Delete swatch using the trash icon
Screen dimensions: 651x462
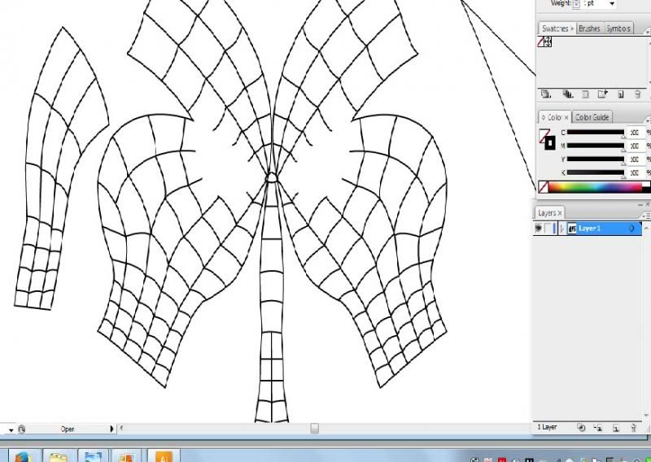(638, 94)
